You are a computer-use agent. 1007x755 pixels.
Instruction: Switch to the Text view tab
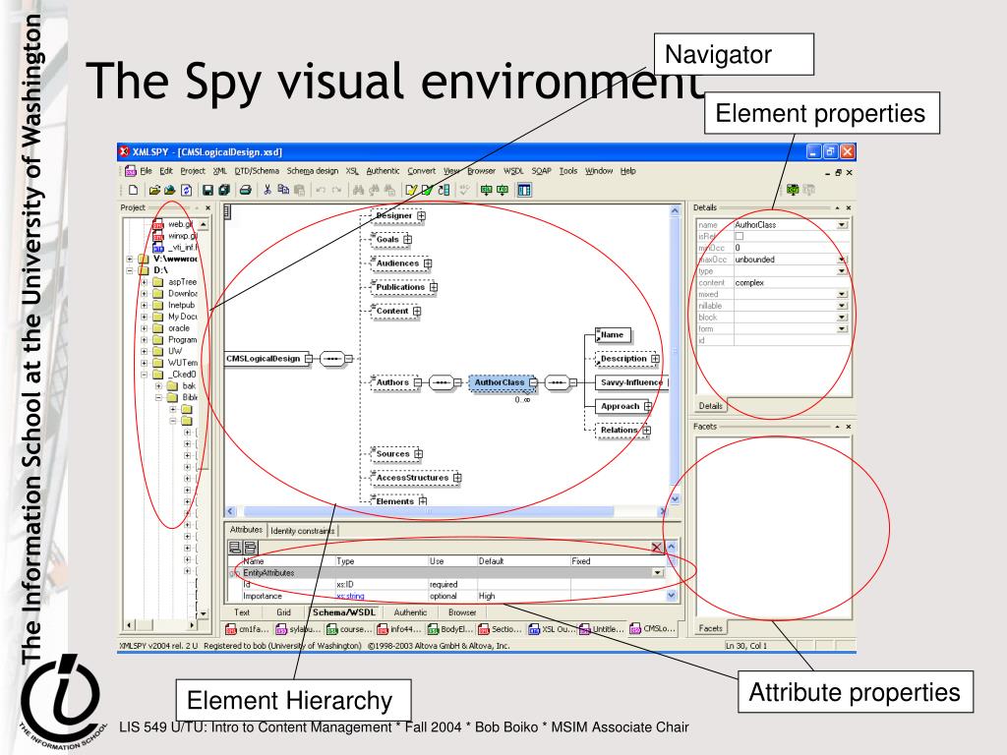[242, 612]
